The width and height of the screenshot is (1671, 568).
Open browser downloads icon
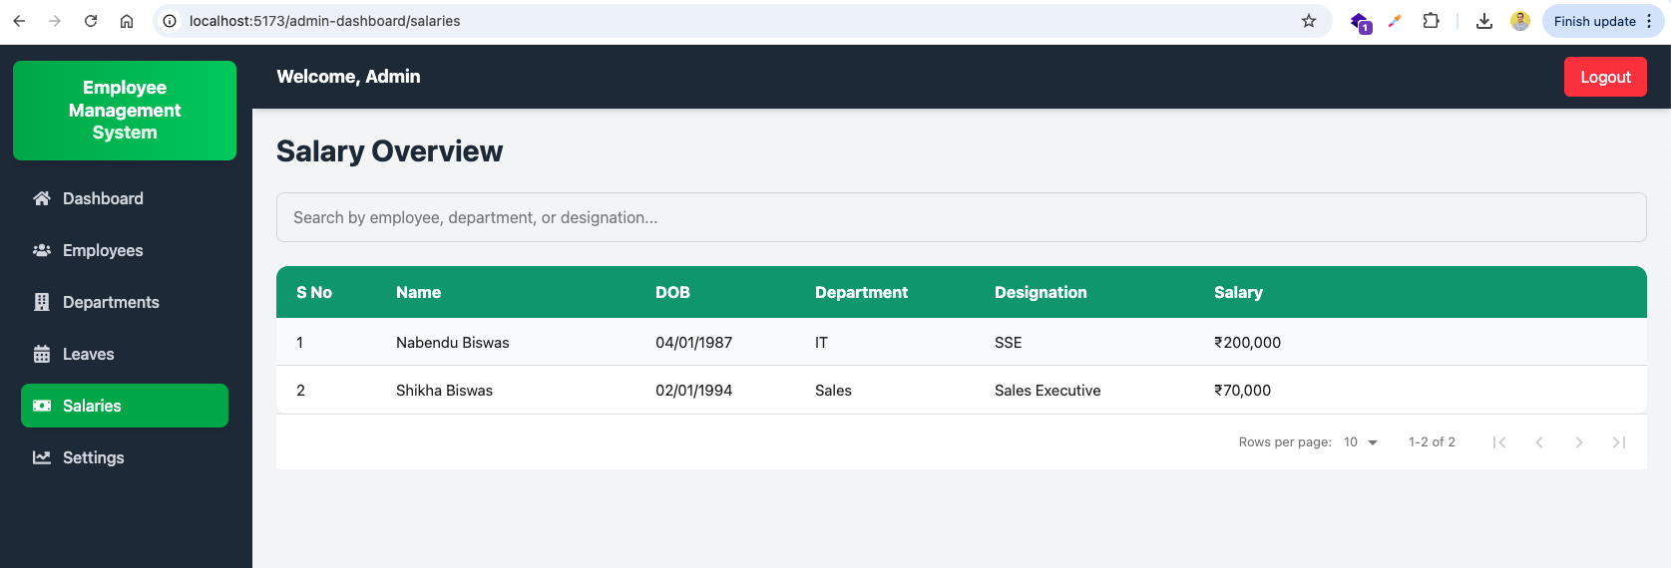point(1484,21)
